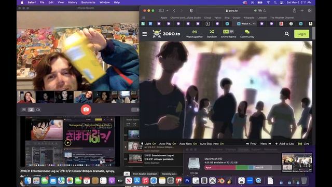The image size is (332, 187).
Task: Open the History menu
Action: click(x=73, y=3)
